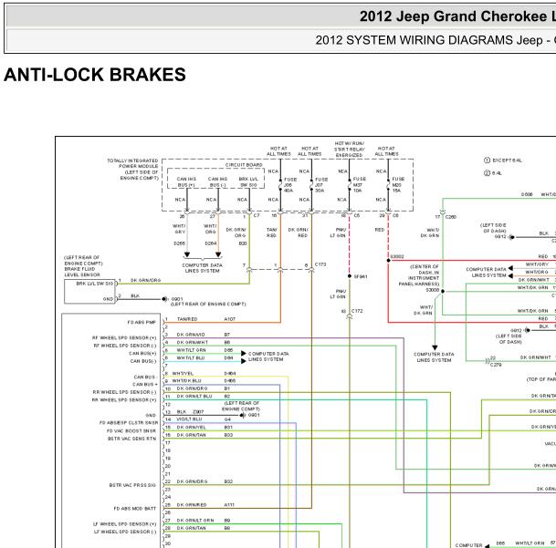Click the C172 connector label

click(357, 311)
